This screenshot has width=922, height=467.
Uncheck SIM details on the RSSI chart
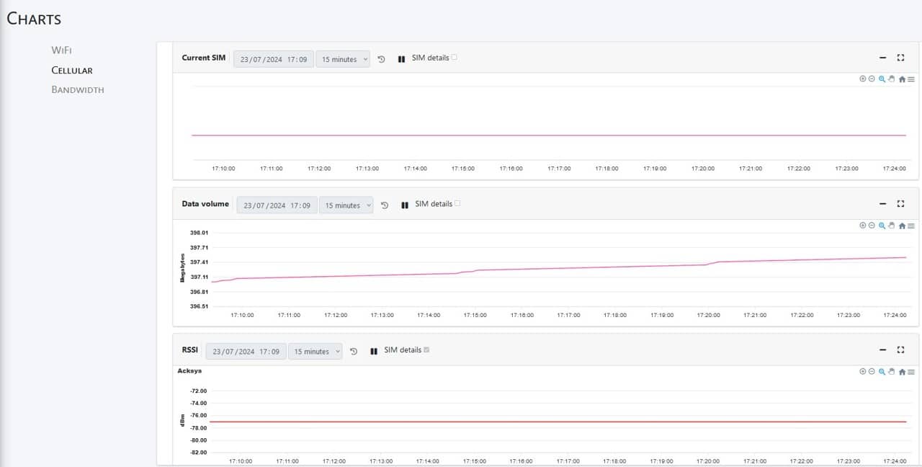point(426,349)
